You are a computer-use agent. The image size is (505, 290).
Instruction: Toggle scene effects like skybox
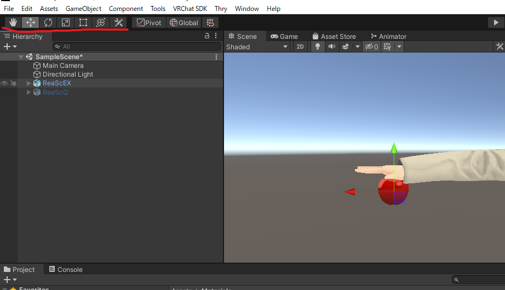click(x=346, y=47)
